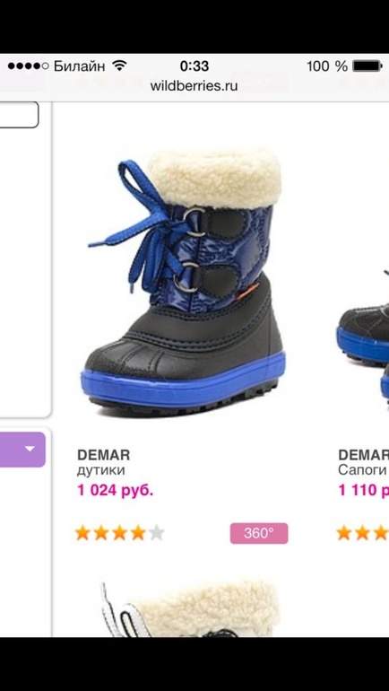
Task: Open the дутики product title link
Action: pos(100,470)
